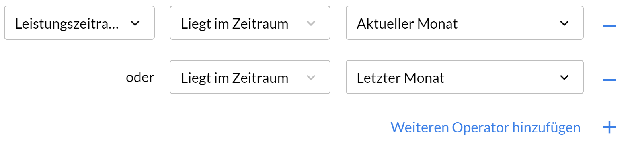Click the blue plus icon to add operator
Image resolution: width=632 pixels, height=150 pixels.
coord(609,127)
